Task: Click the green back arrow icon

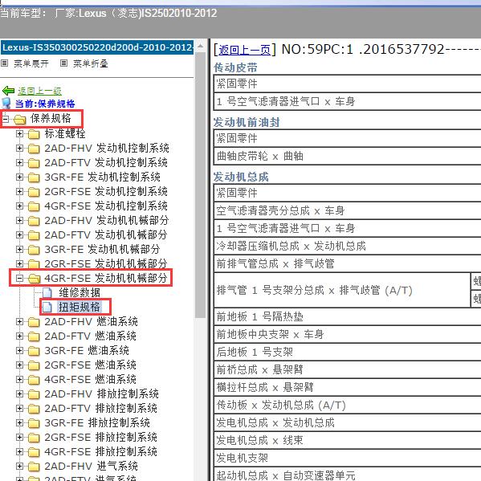Action: tap(8, 91)
